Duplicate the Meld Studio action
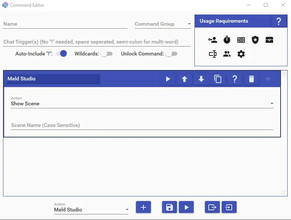The width and height of the screenshot is (291, 220). [218, 79]
